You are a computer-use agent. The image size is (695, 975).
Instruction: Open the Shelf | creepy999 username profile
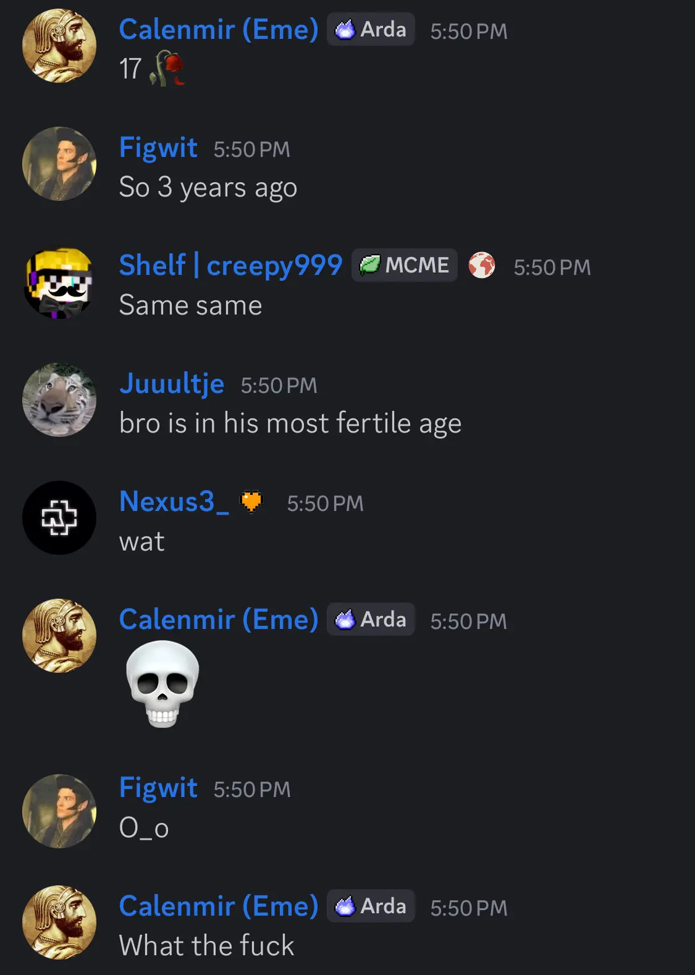point(230,266)
